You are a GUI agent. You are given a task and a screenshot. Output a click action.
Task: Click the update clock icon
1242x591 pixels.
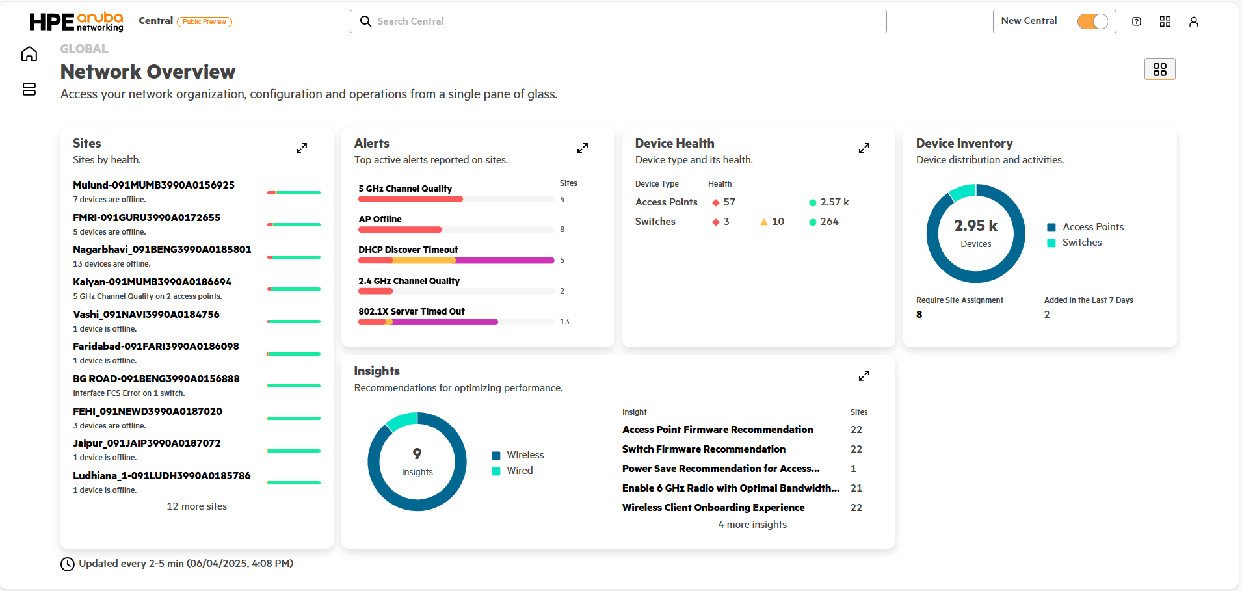(68, 564)
